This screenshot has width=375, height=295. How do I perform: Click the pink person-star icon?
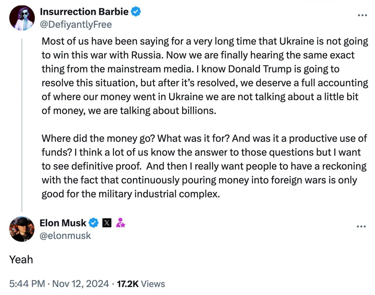coord(120,223)
